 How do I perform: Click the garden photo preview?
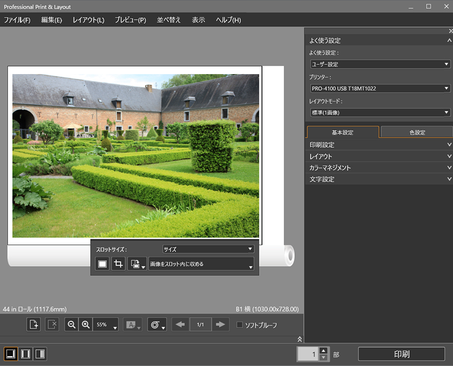[135, 155]
